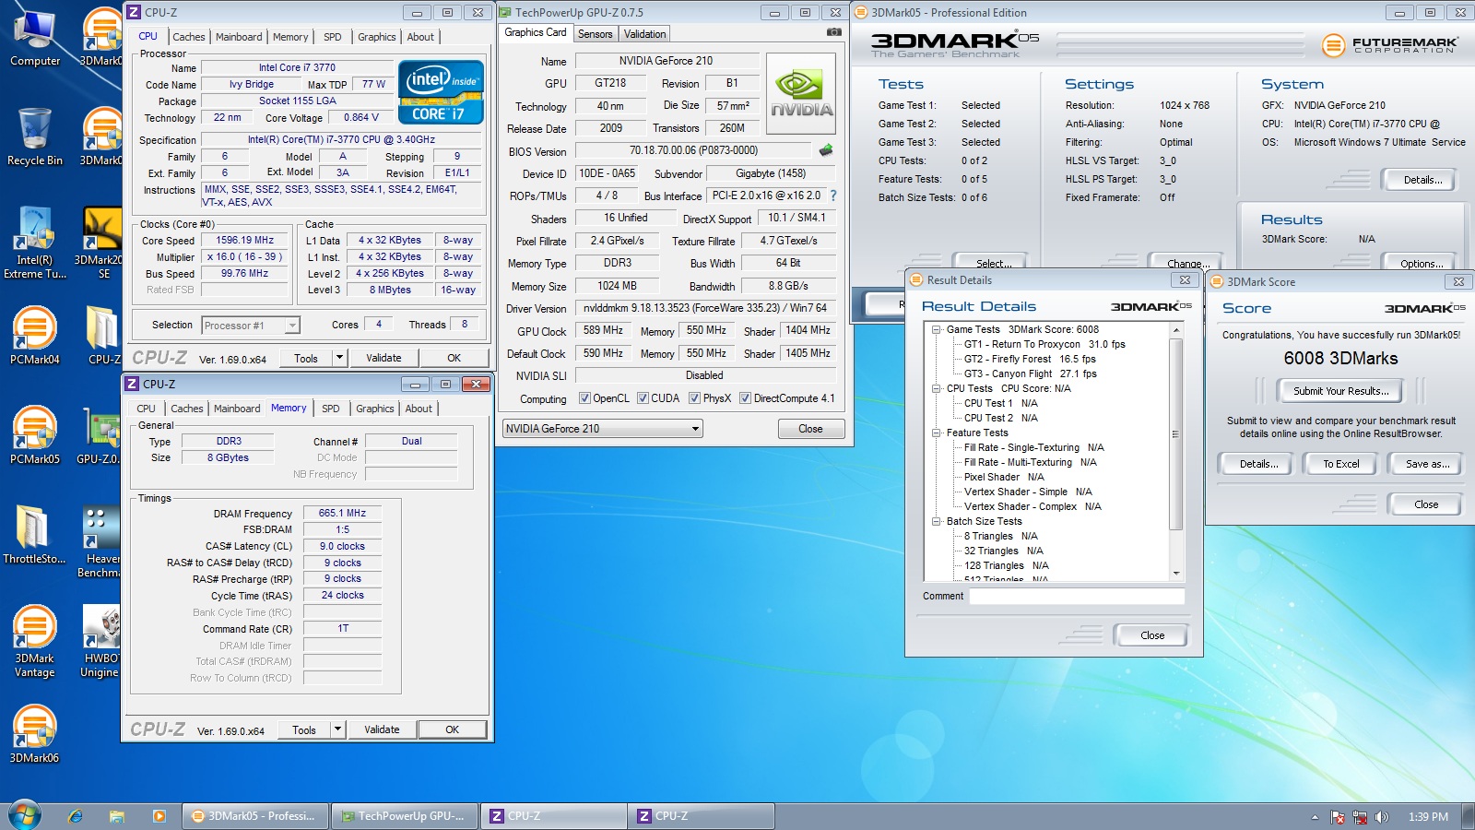Launch Internet Explorer from taskbar
The height and width of the screenshot is (830, 1475).
[x=76, y=816]
